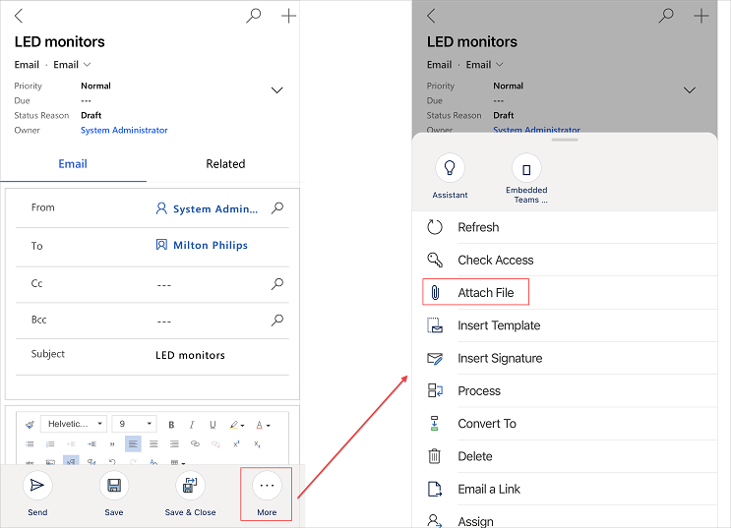Open text highlight color picker
Image resolution: width=731 pixels, height=528 pixels.
tap(237, 425)
